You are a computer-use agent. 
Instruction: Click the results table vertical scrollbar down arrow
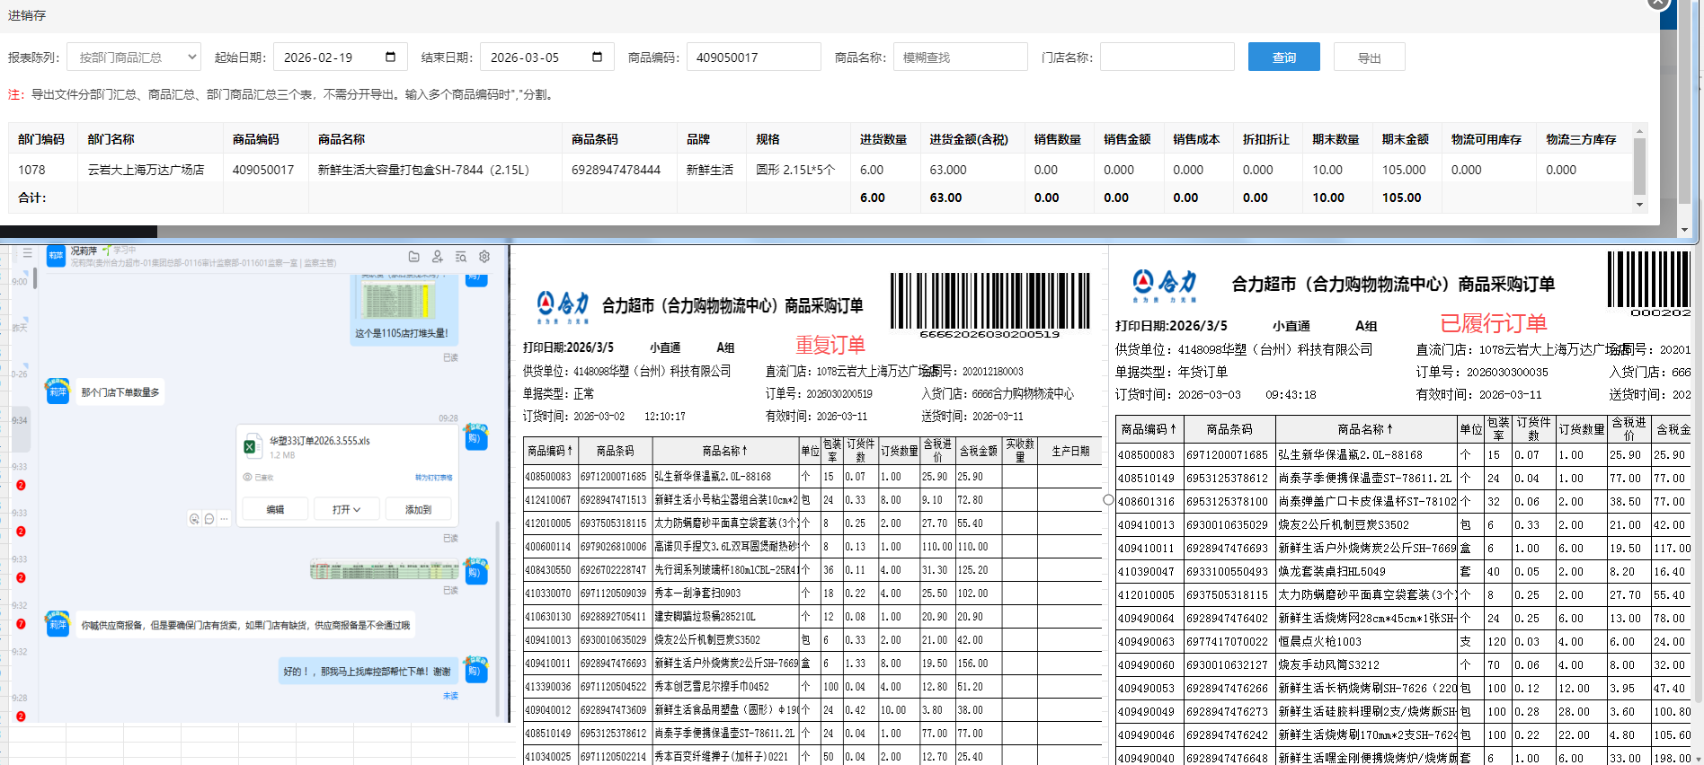1639,205
